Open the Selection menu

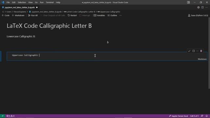click(x=22, y=2)
